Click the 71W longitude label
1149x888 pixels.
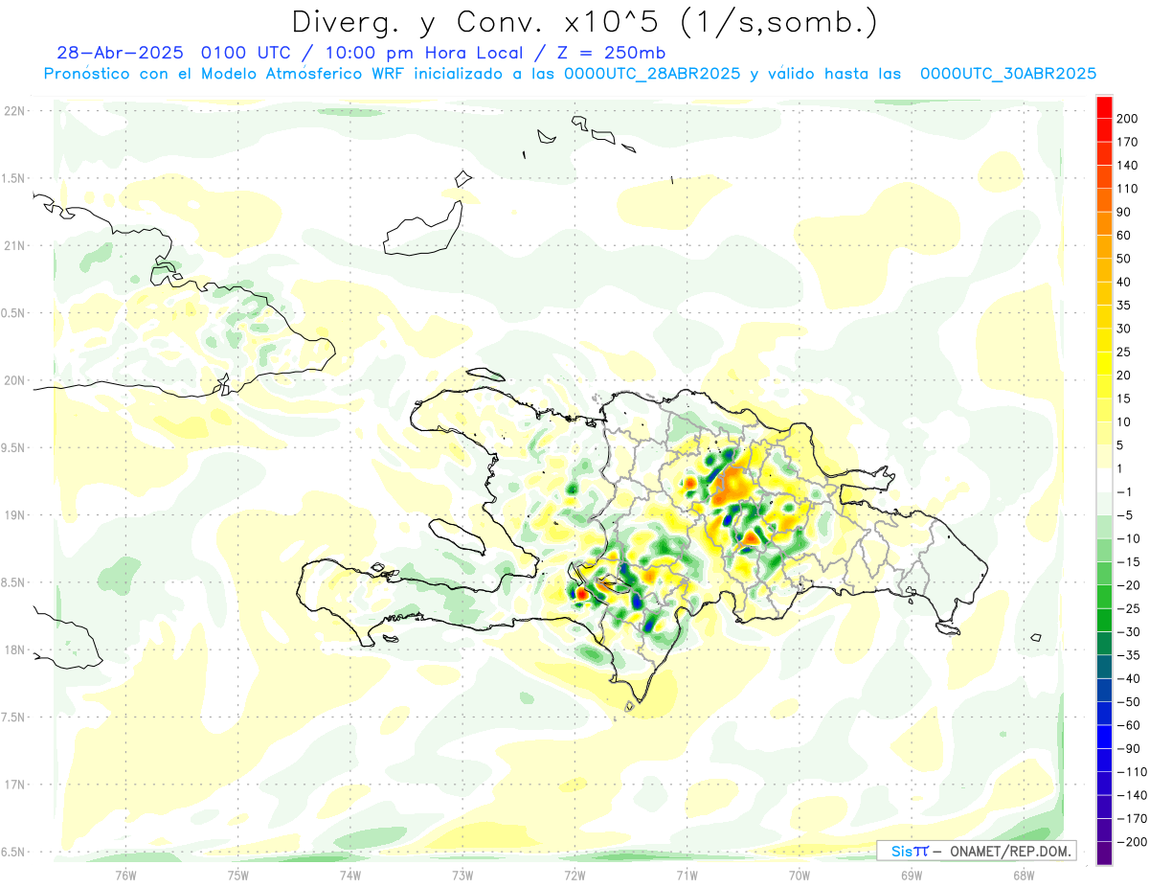coord(687,875)
